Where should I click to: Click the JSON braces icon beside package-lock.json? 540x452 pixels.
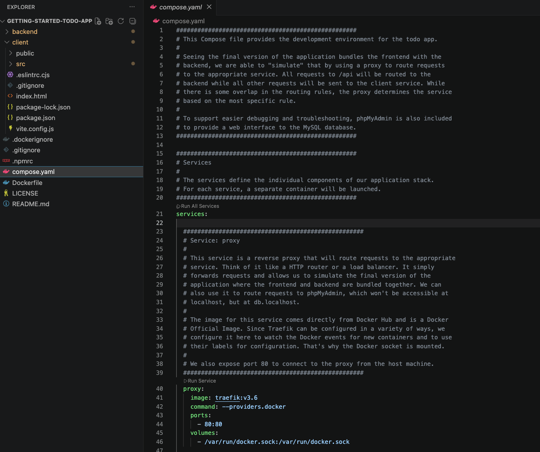point(10,107)
